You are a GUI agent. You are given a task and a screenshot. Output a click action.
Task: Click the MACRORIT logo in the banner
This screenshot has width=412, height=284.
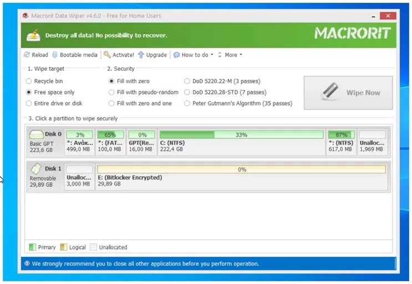point(352,33)
